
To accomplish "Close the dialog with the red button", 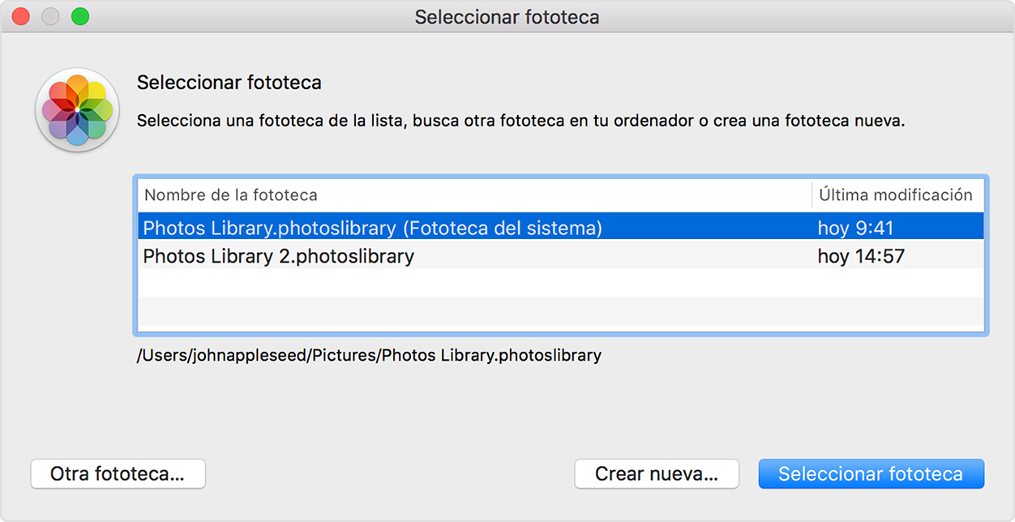I will click(21, 16).
